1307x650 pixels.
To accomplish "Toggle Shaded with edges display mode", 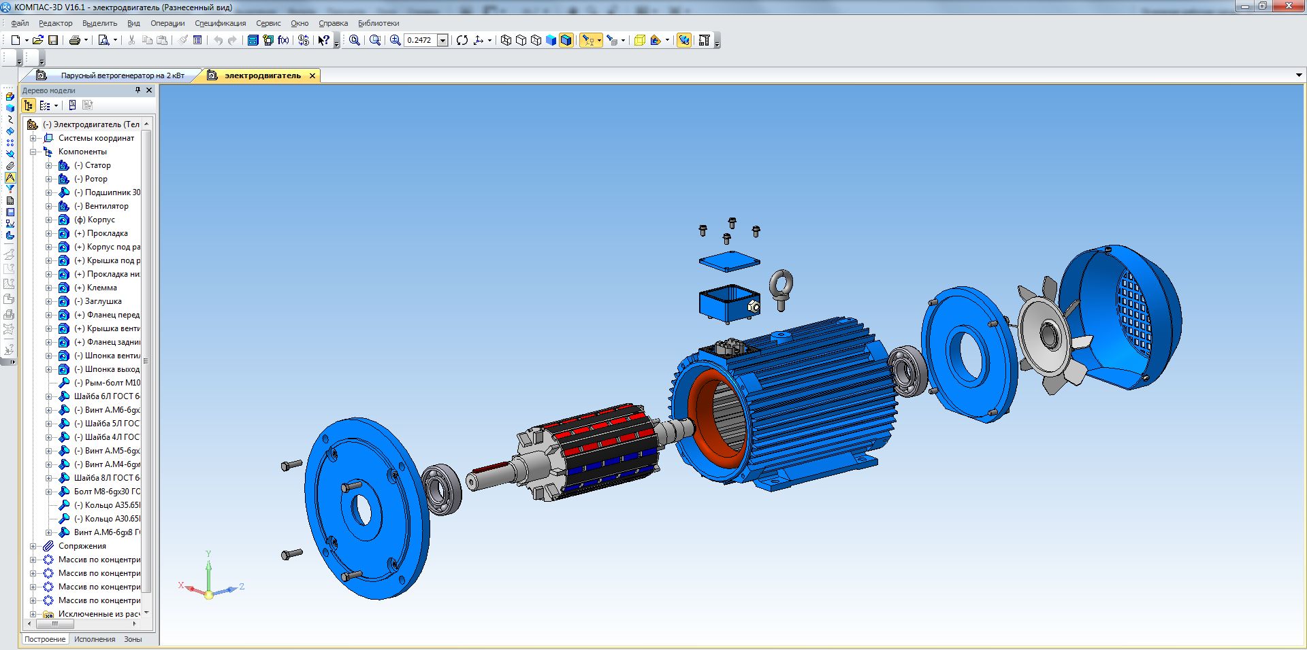I will 566,40.
